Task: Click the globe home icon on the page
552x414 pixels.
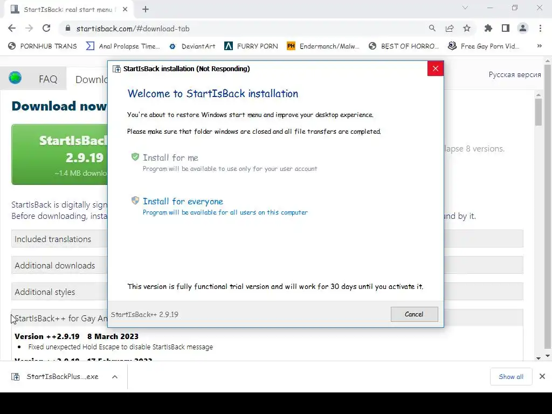Action: 15,78
